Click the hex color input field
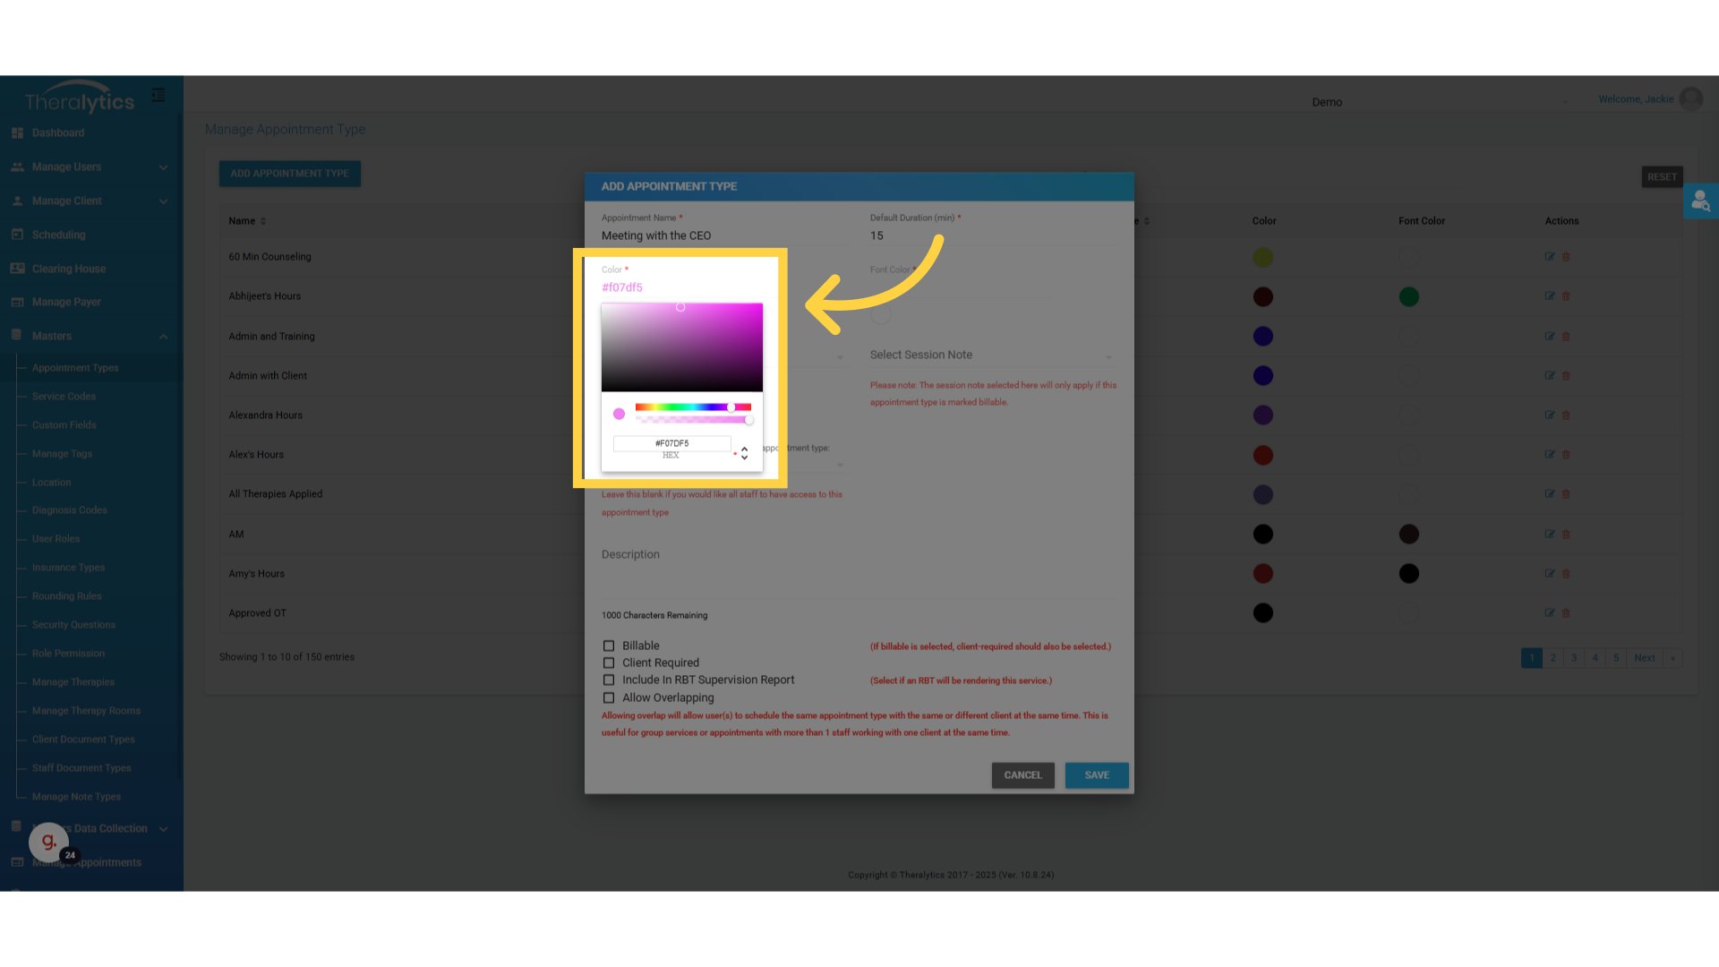1719x967 pixels. point(671,443)
